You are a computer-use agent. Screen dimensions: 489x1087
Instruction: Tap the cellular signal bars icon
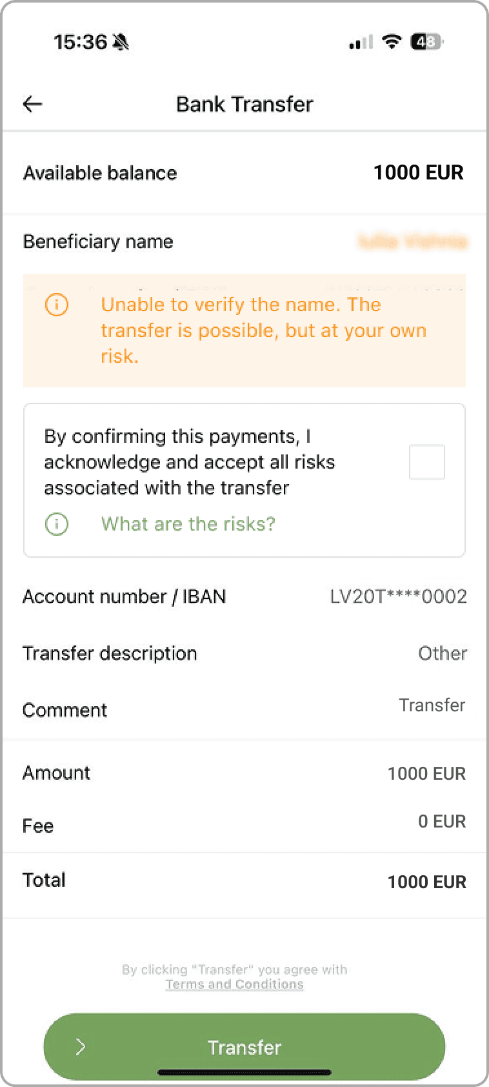361,43
